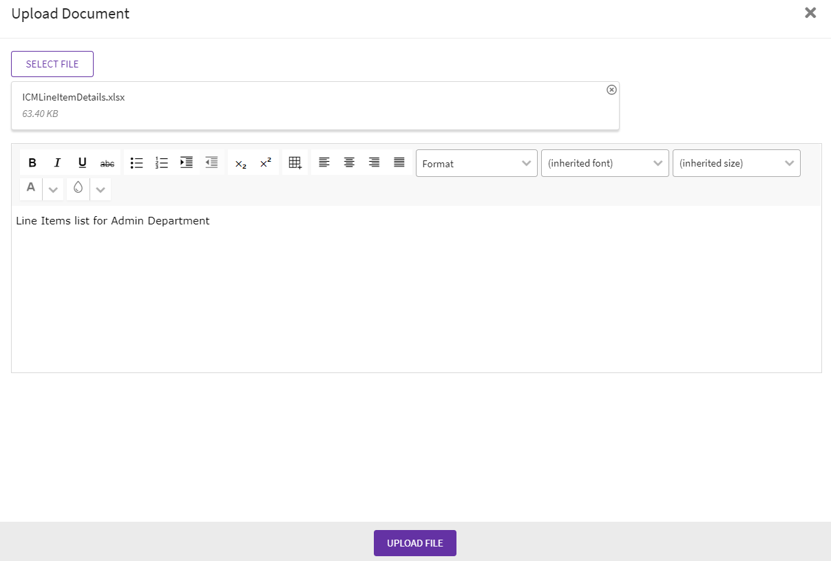Insert a numbered ordered list
This screenshot has height=561, width=831.
point(161,163)
